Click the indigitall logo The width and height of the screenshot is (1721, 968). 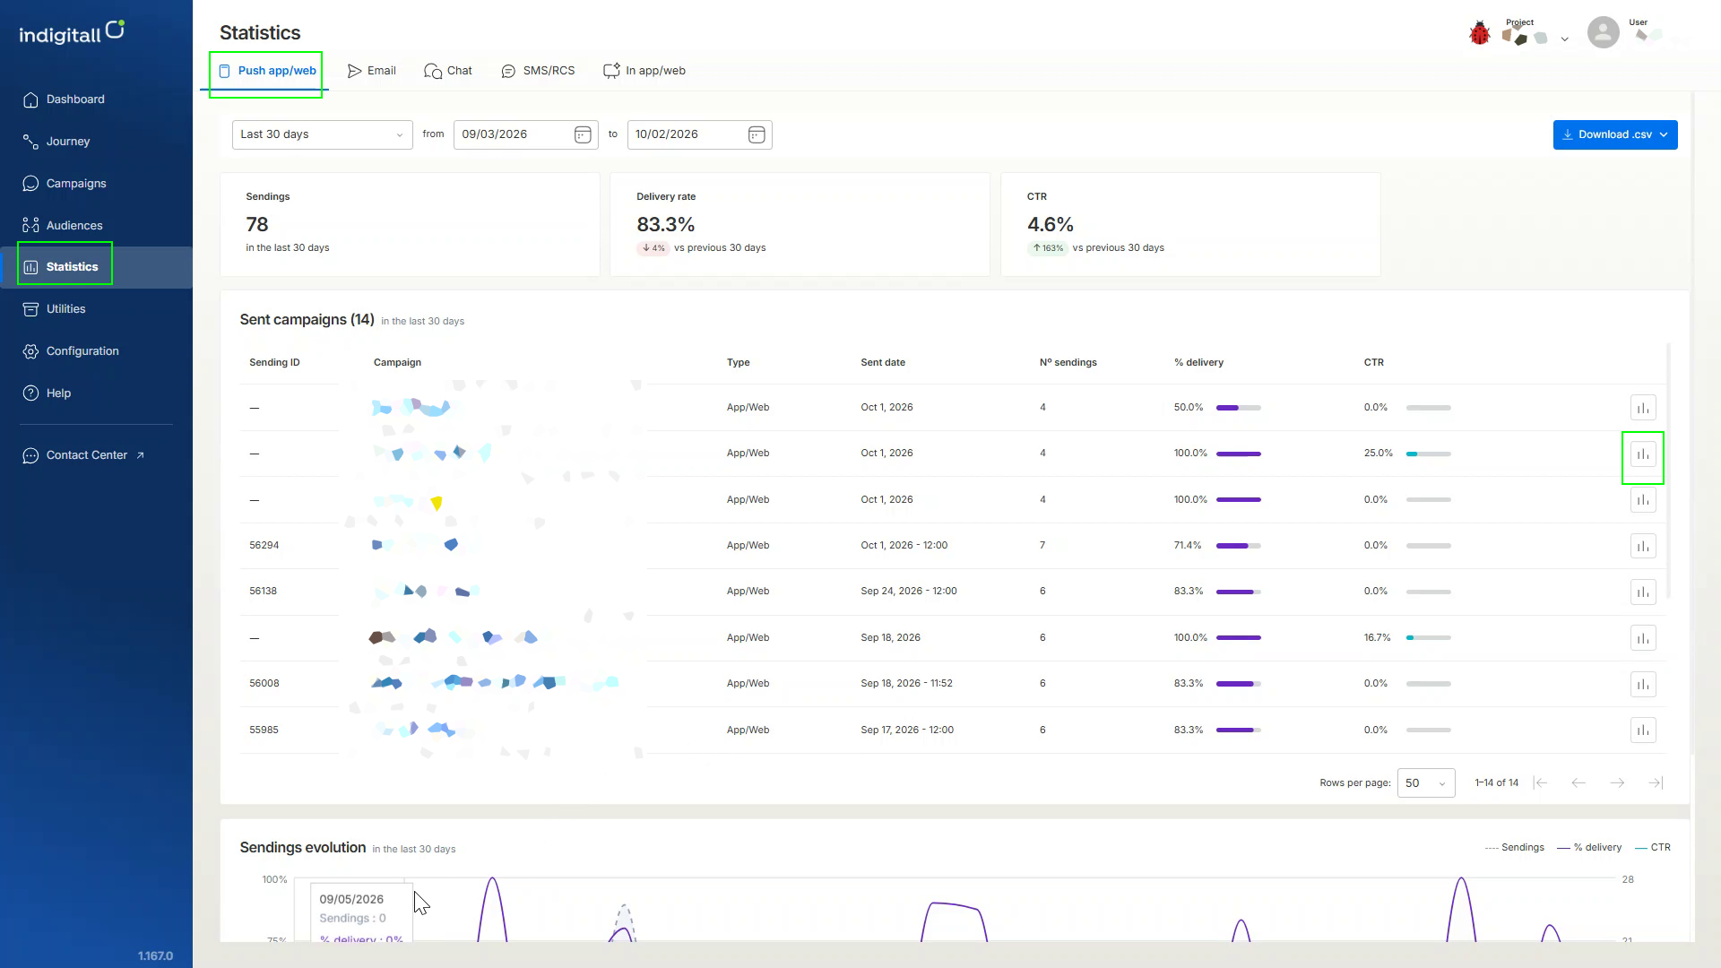pos(72,32)
